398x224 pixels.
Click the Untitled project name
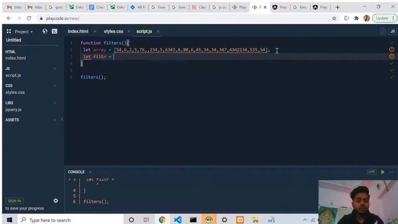[14, 40]
